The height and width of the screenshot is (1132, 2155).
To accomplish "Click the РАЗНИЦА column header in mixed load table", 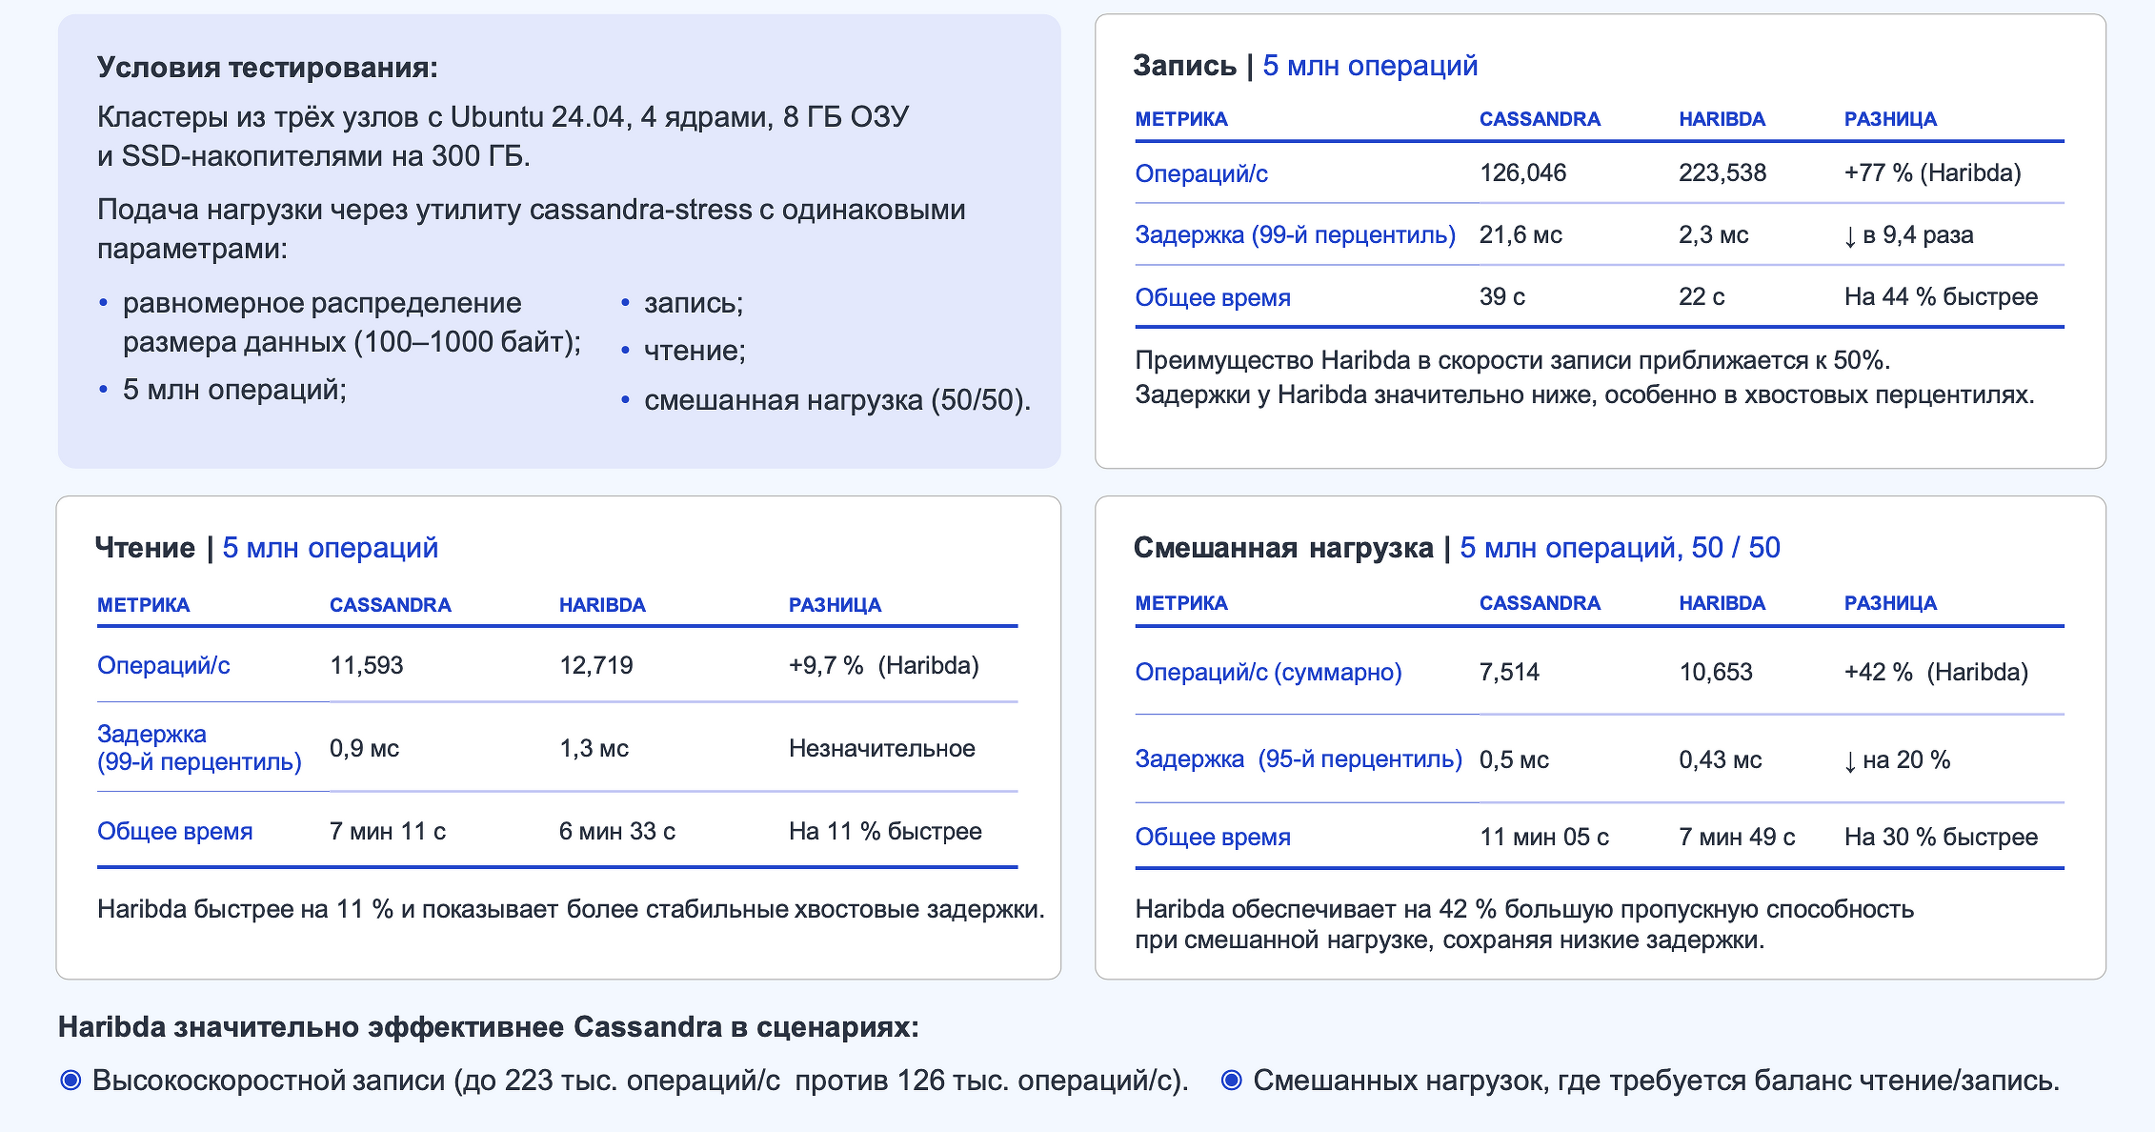I will [x=1890, y=603].
